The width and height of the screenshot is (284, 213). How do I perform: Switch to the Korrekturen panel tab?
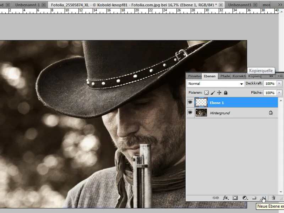pyautogui.click(x=239, y=76)
